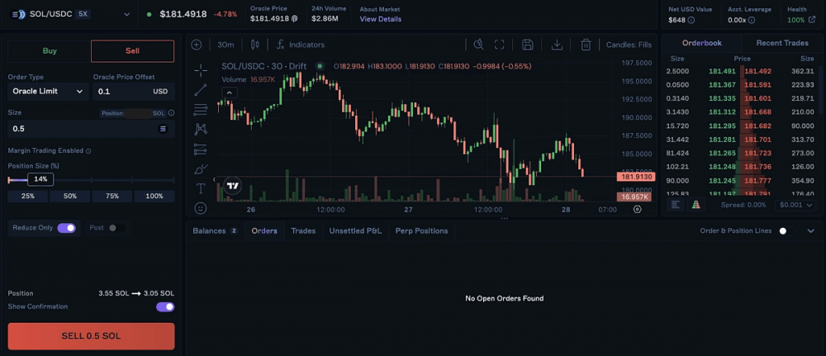Select the text annotation tool

(200, 188)
